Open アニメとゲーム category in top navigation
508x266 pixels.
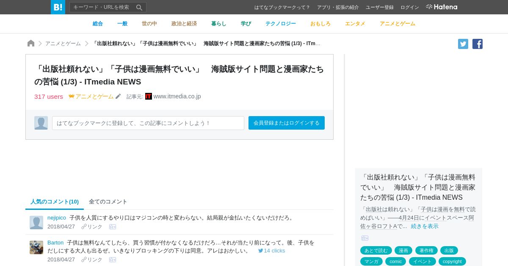coord(398,24)
